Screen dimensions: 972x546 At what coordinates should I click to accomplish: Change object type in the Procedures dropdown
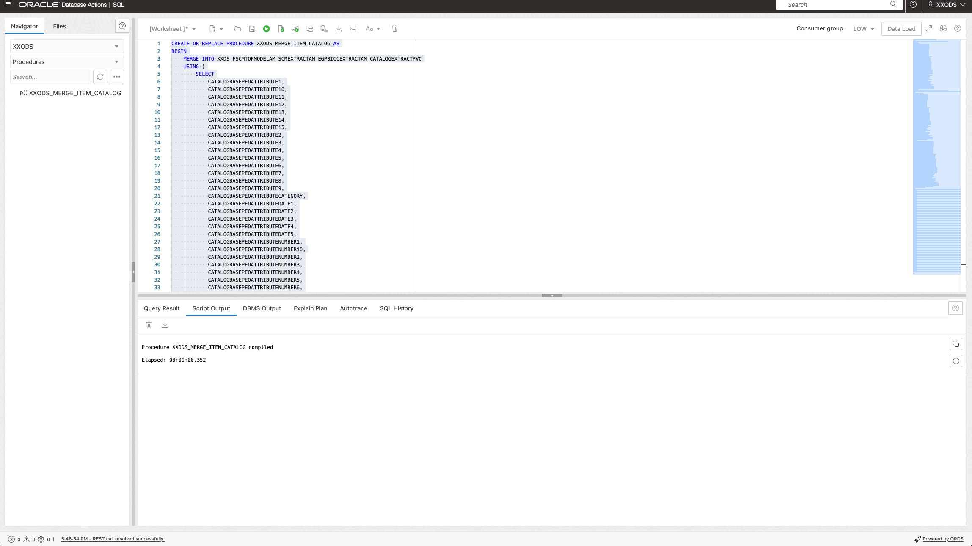pos(66,61)
